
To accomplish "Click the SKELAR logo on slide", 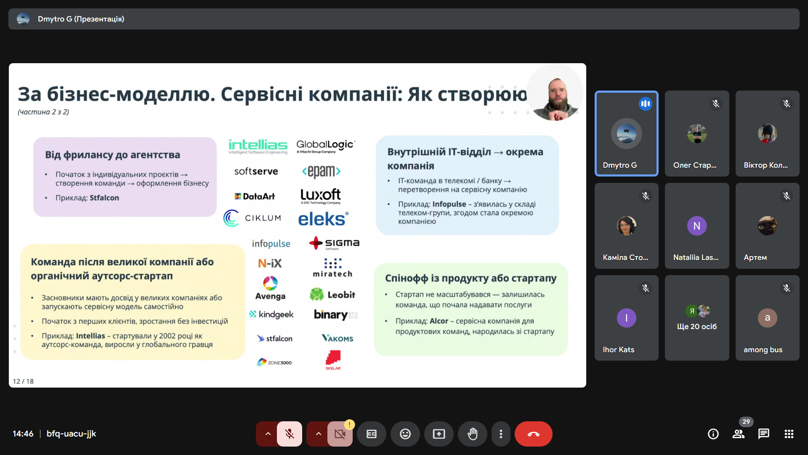I will click(x=333, y=361).
